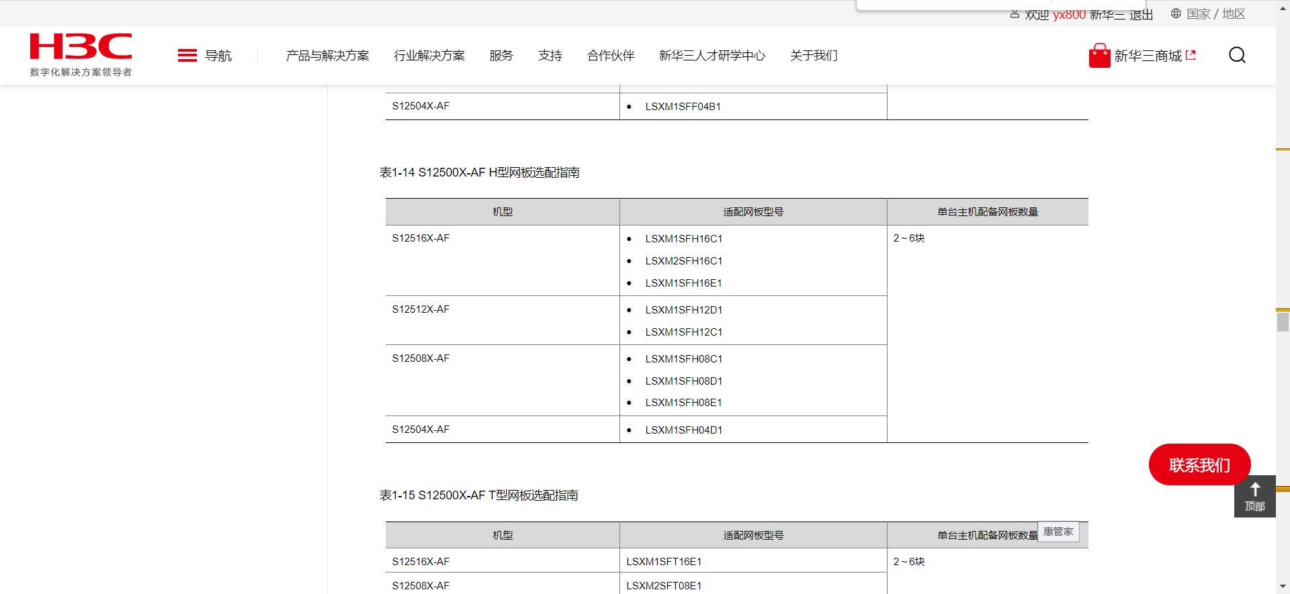
Task: Click S12504X-AF beside LSXM1SFH04D1
Action: click(421, 430)
